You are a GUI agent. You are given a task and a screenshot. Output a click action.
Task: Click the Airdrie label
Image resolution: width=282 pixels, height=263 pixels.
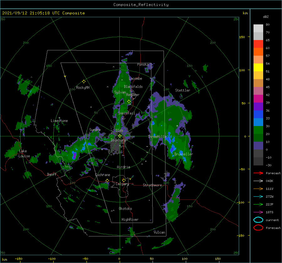coord(123,167)
